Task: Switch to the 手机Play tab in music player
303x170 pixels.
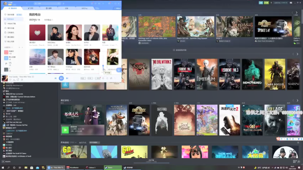Action: (x=84, y=8)
